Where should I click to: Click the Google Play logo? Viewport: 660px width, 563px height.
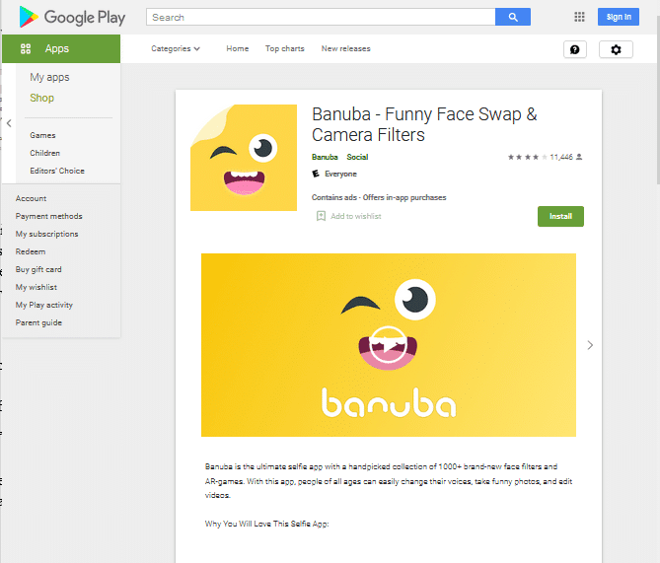coord(72,17)
